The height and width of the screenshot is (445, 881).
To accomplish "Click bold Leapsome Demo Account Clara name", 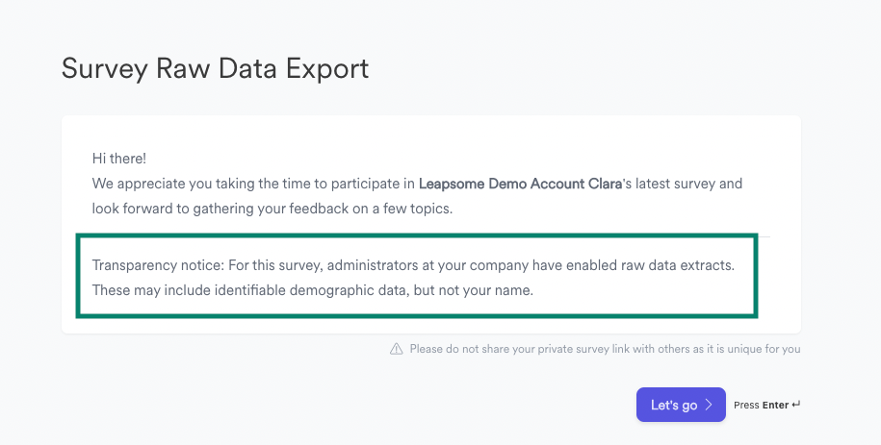I will click(520, 184).
